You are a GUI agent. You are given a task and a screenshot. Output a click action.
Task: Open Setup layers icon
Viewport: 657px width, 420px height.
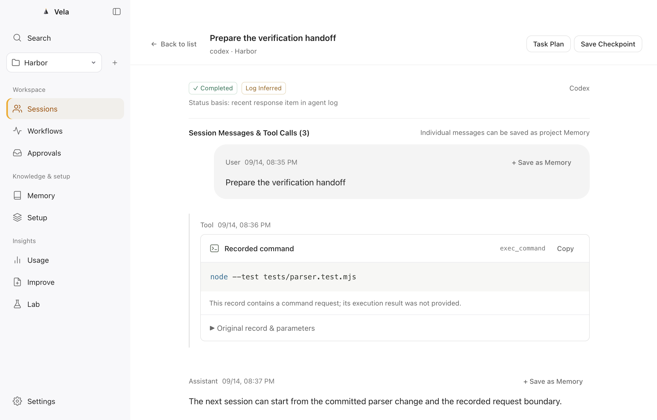pyautogui.click(x=17, y=218)
